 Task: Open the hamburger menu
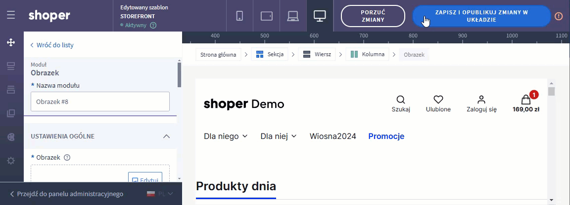[x=11, y=15]
